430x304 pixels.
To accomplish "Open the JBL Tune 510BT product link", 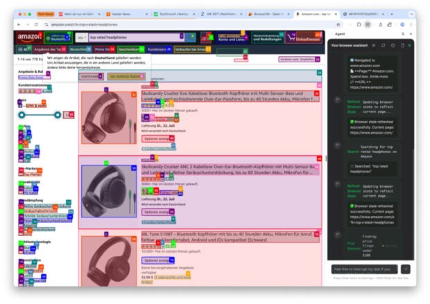I will [229, 238].
